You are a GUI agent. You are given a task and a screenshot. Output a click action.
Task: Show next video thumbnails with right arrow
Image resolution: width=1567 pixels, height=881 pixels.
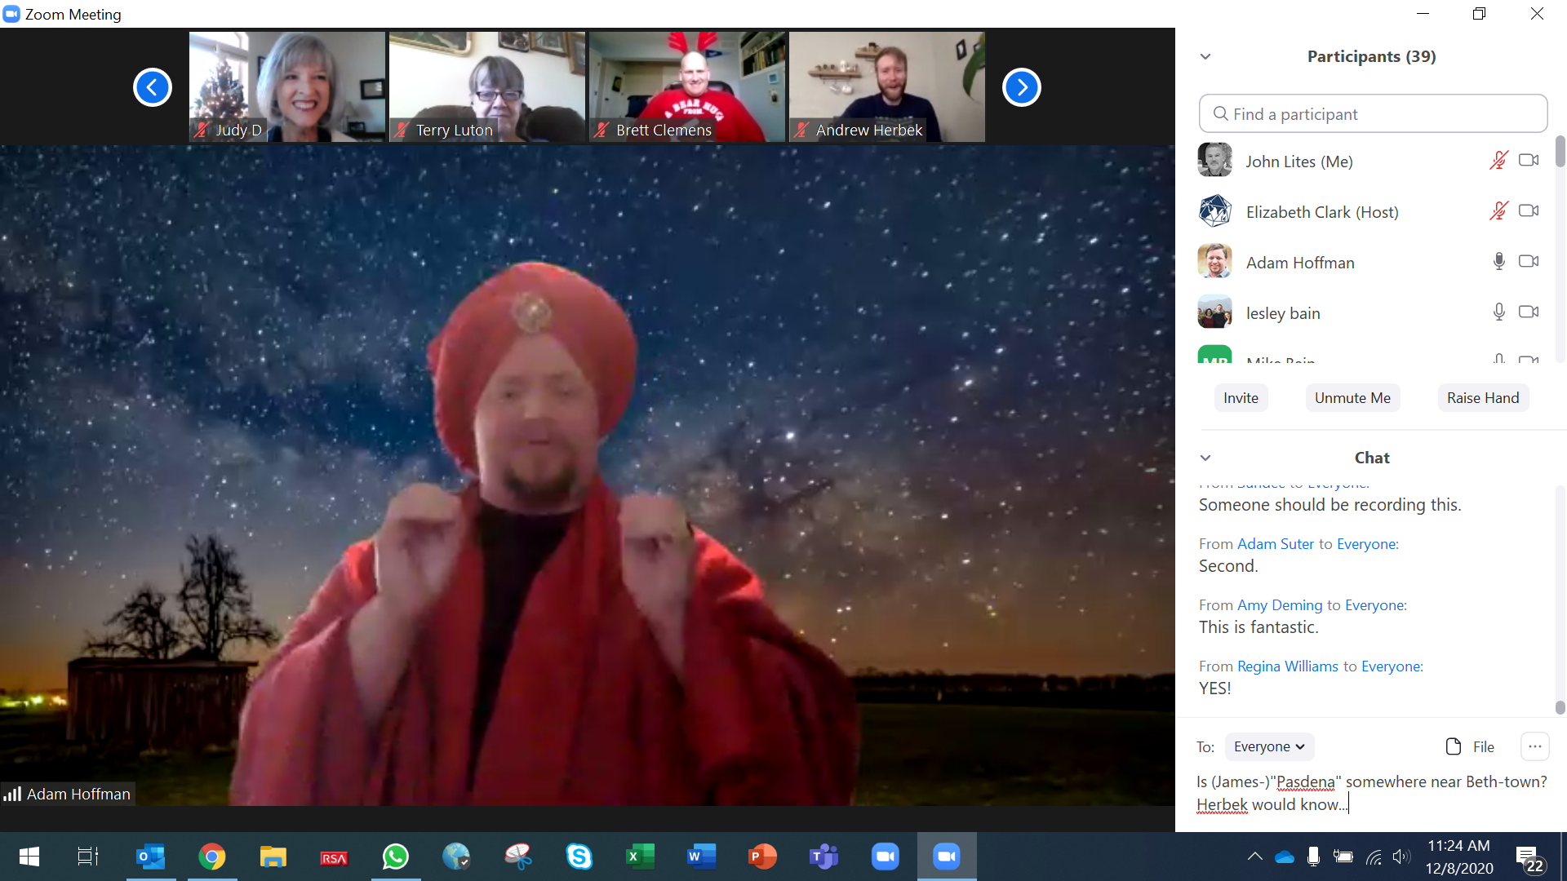click(1022, 87)
